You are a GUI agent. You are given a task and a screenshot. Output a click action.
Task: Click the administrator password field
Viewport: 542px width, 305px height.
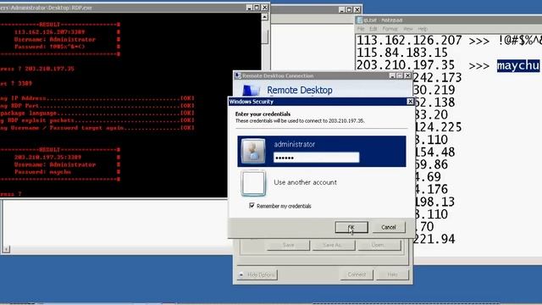(x=316, y=158)
